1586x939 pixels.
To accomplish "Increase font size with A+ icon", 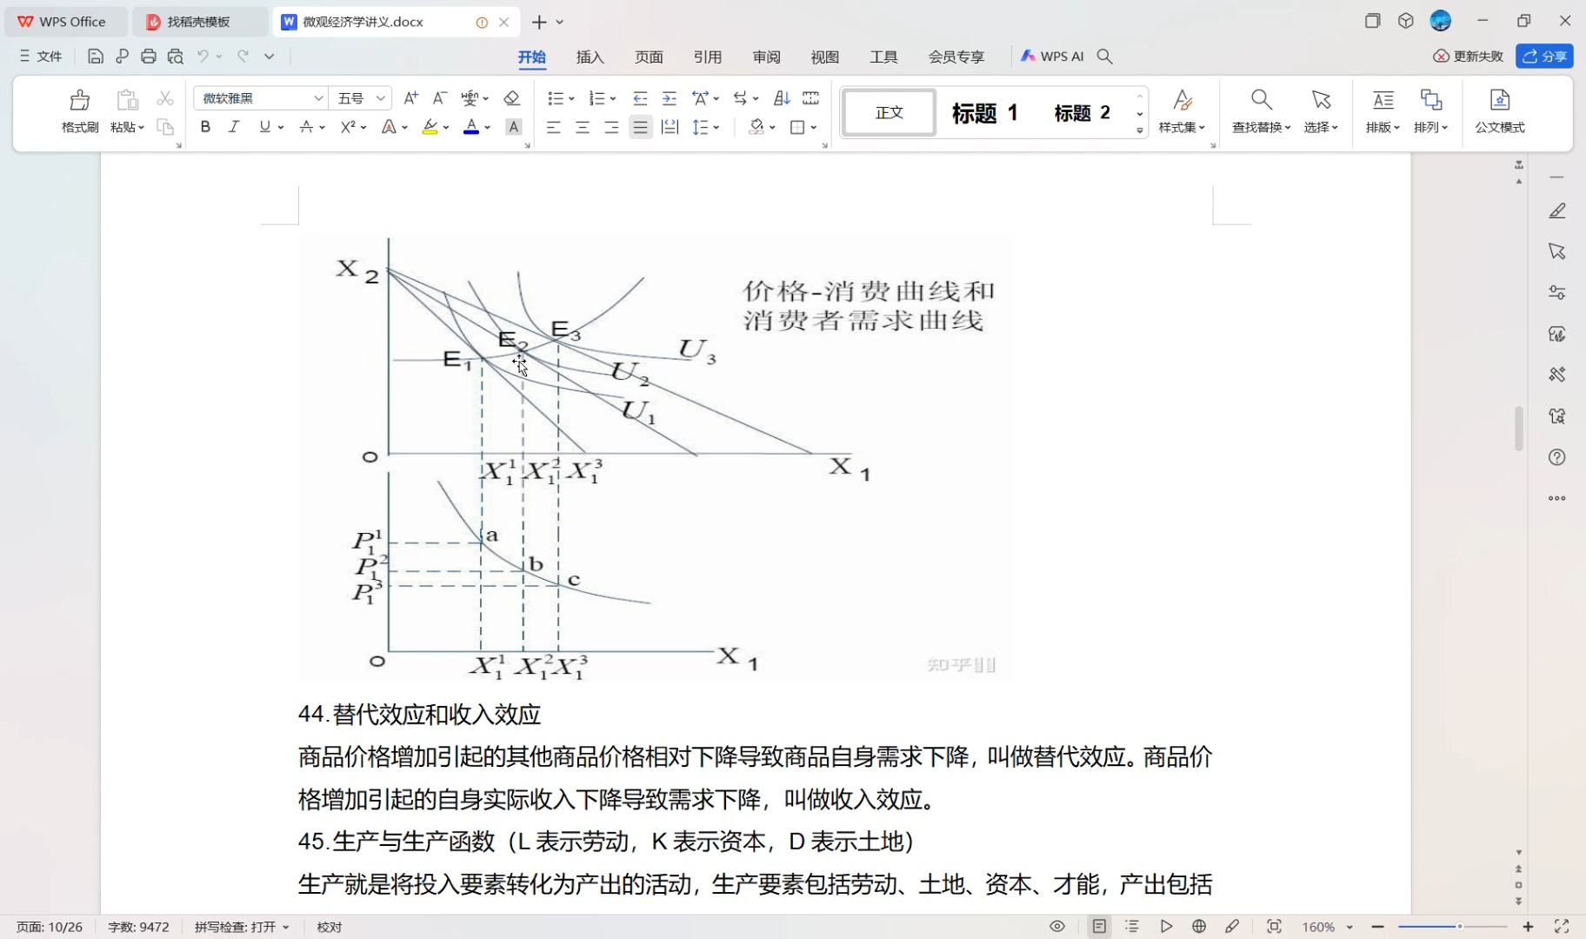I will (x=411, y=98).
